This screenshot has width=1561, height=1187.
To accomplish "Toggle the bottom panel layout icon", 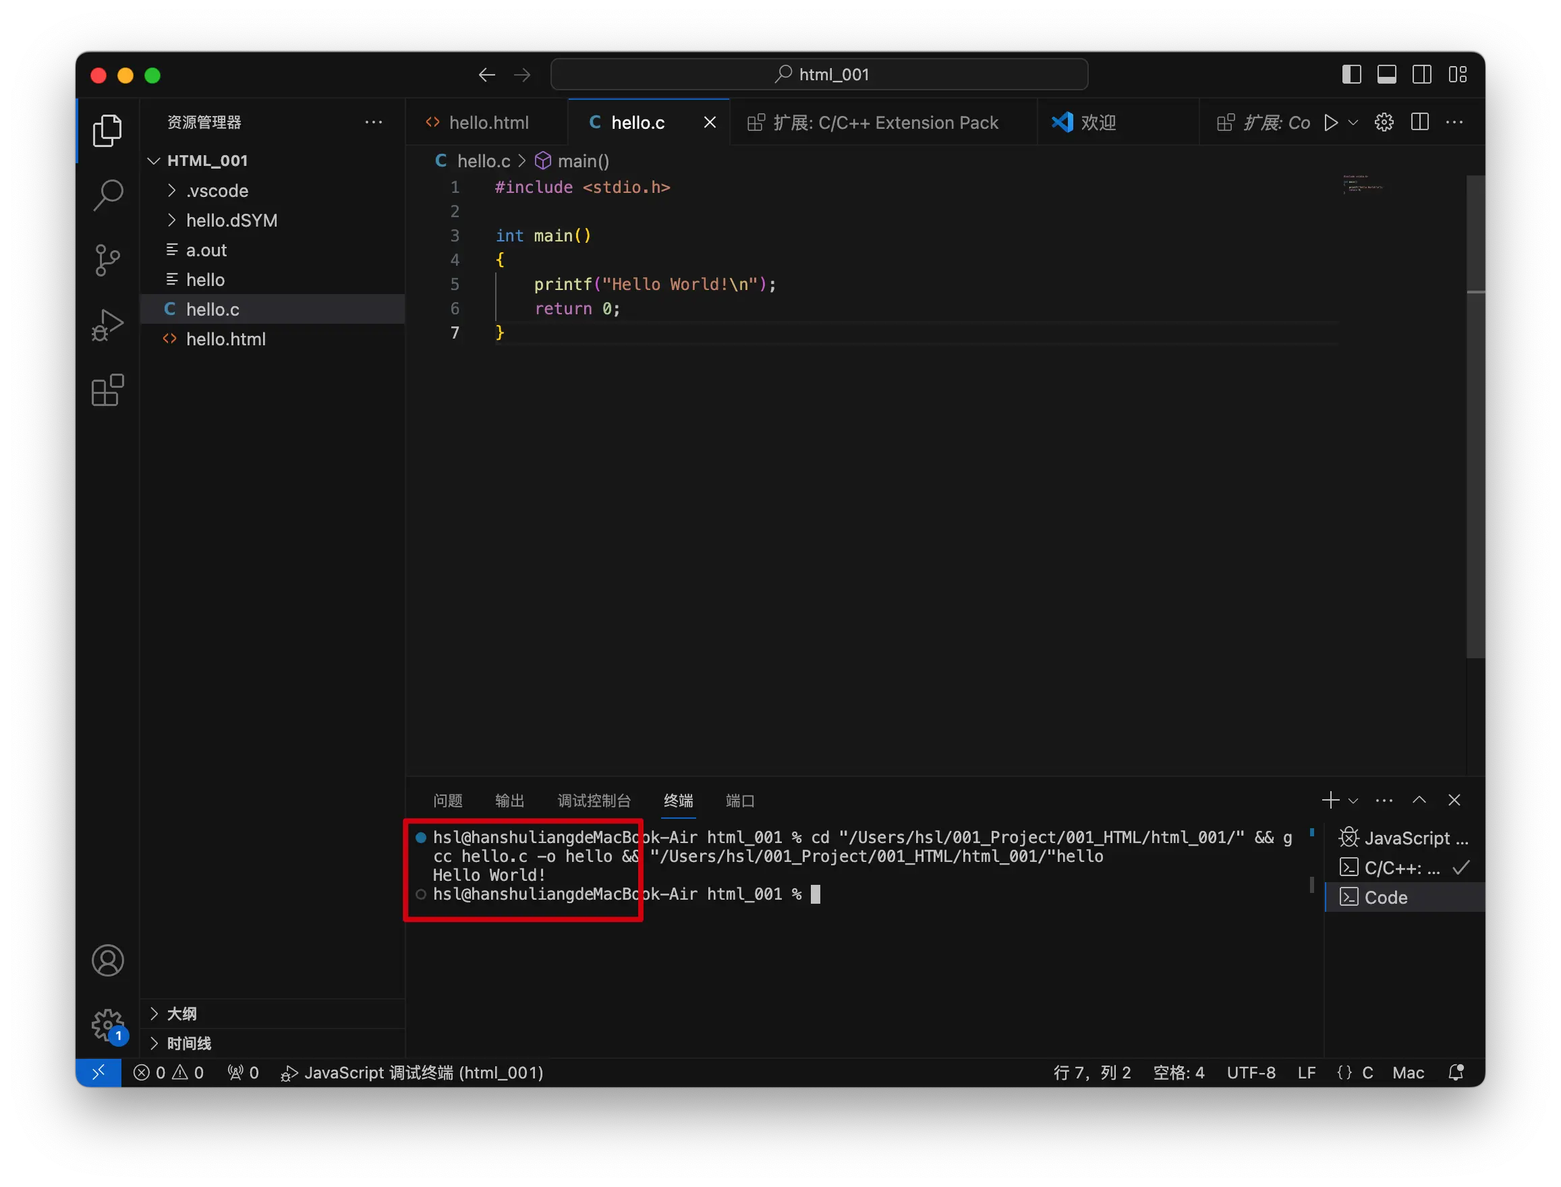I will coord(1387,75).
